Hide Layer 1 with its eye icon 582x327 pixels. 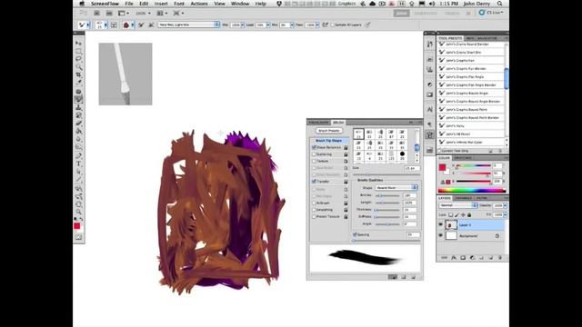440,224
